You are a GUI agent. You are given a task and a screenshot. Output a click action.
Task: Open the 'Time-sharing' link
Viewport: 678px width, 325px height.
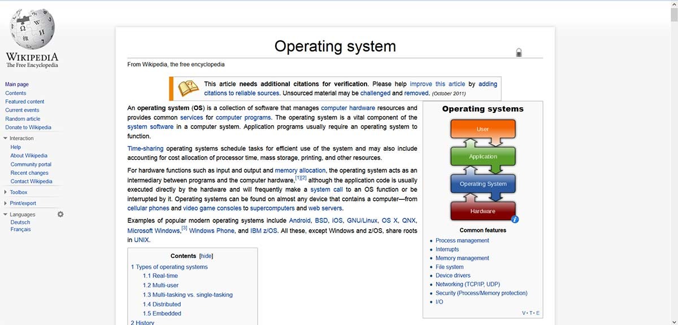[146, 149]
